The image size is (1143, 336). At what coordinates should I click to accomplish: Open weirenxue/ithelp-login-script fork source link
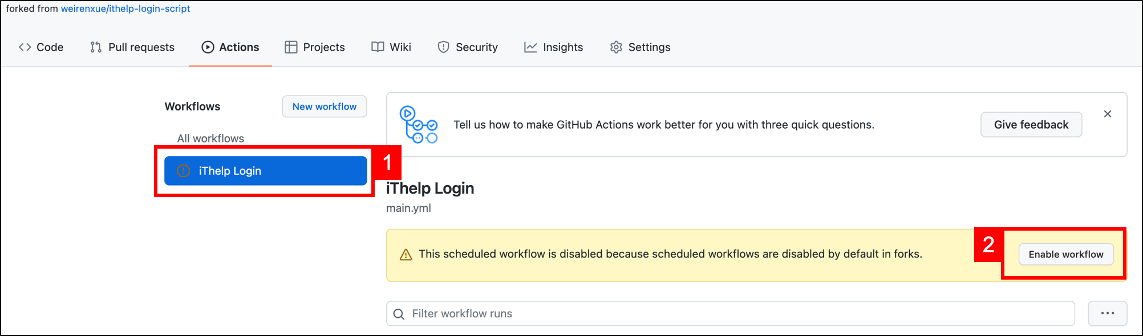(x=125, y=9)
